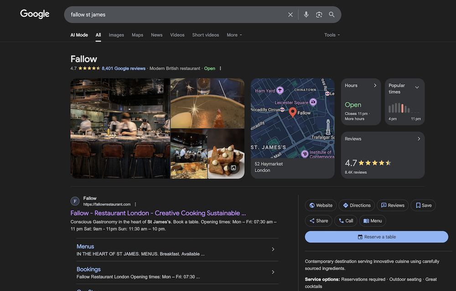This screenshot has height=291, width=456.
Task: Click the photo gallery icon on food image
Action: click(233, 168)
